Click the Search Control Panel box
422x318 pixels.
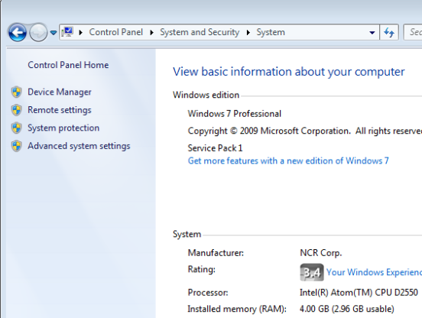[x=413, y=32]
